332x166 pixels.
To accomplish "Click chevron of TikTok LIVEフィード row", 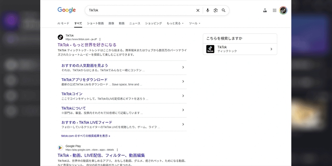I will click(183, 124).
